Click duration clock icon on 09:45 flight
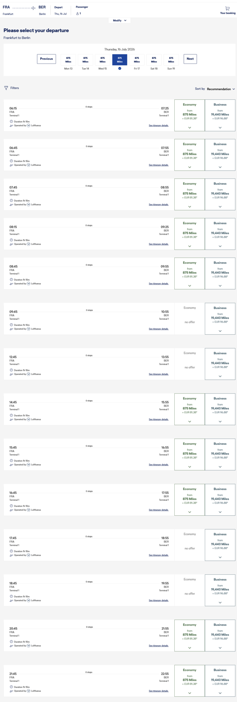The height and width of the screenshot is (702, 237). click(x=11, y=325)
